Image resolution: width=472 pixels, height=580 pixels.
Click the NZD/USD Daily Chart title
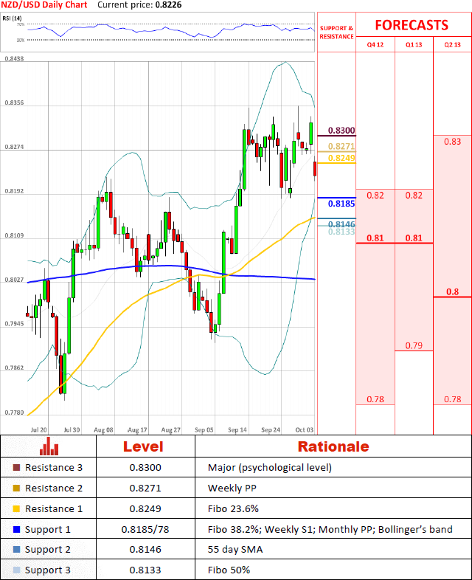point(44,5)
